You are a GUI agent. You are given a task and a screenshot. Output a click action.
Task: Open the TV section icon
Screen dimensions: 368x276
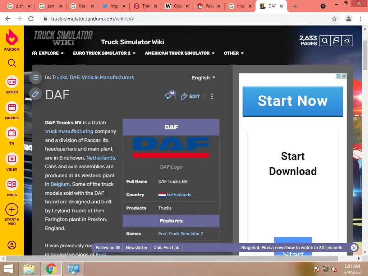coord(12,133)
